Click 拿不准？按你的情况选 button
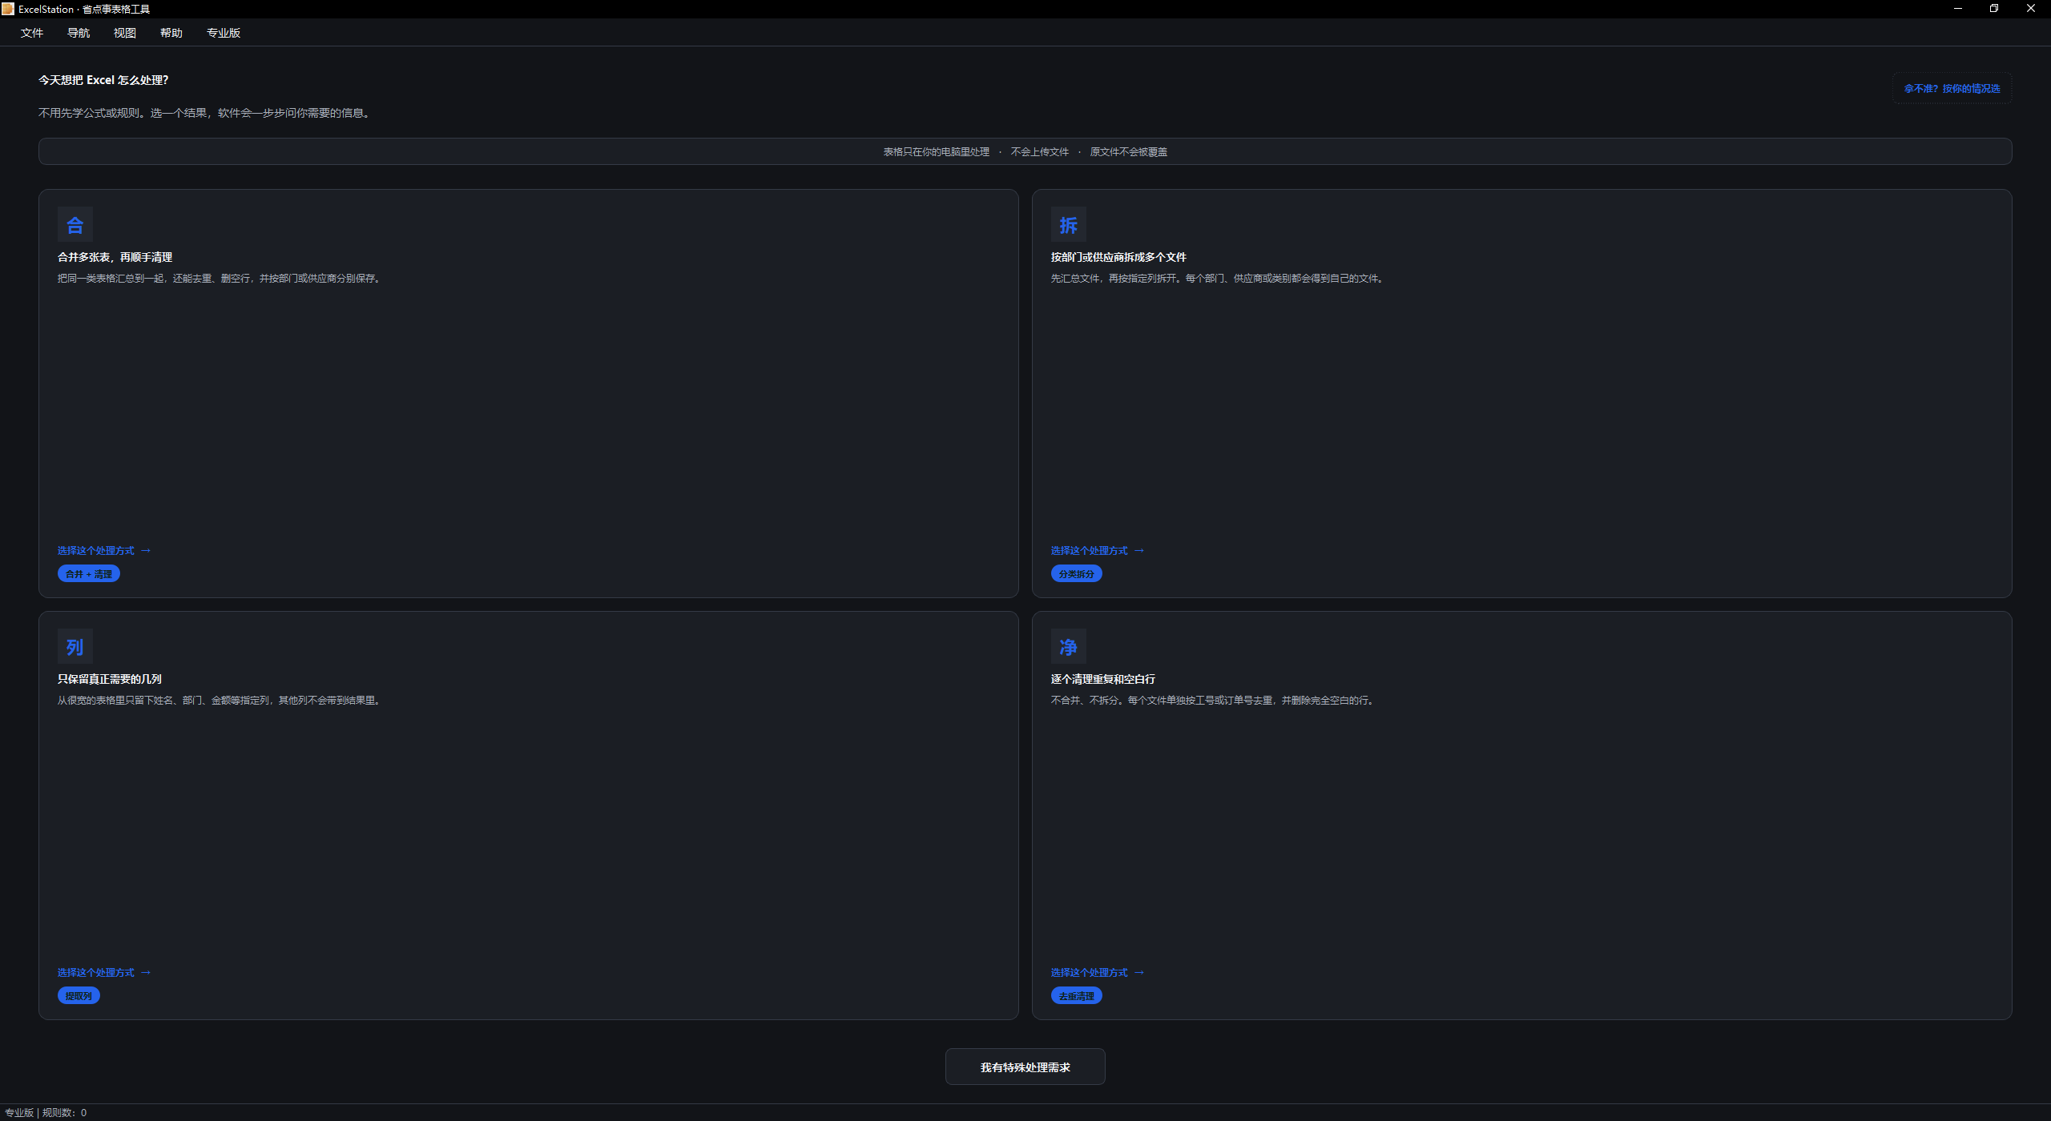2051x1121 pixels. tap(1952, 89)
